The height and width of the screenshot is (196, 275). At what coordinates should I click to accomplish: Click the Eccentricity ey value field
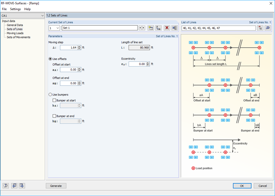[137, 64]
